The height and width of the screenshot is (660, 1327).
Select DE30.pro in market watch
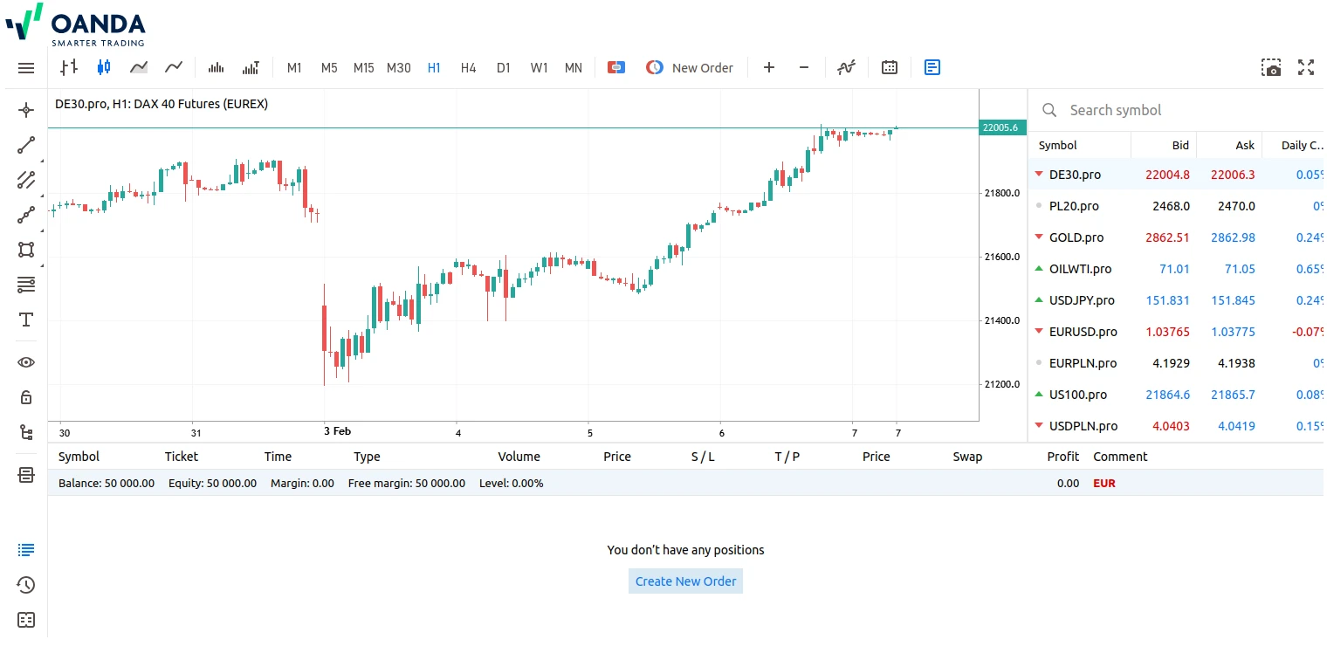pyautogui.click(x=1177, y=175)
